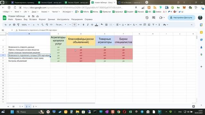Click the horizontal scrollbar of sheet
The image size is (205, 115).
click(x=51, y=103)
